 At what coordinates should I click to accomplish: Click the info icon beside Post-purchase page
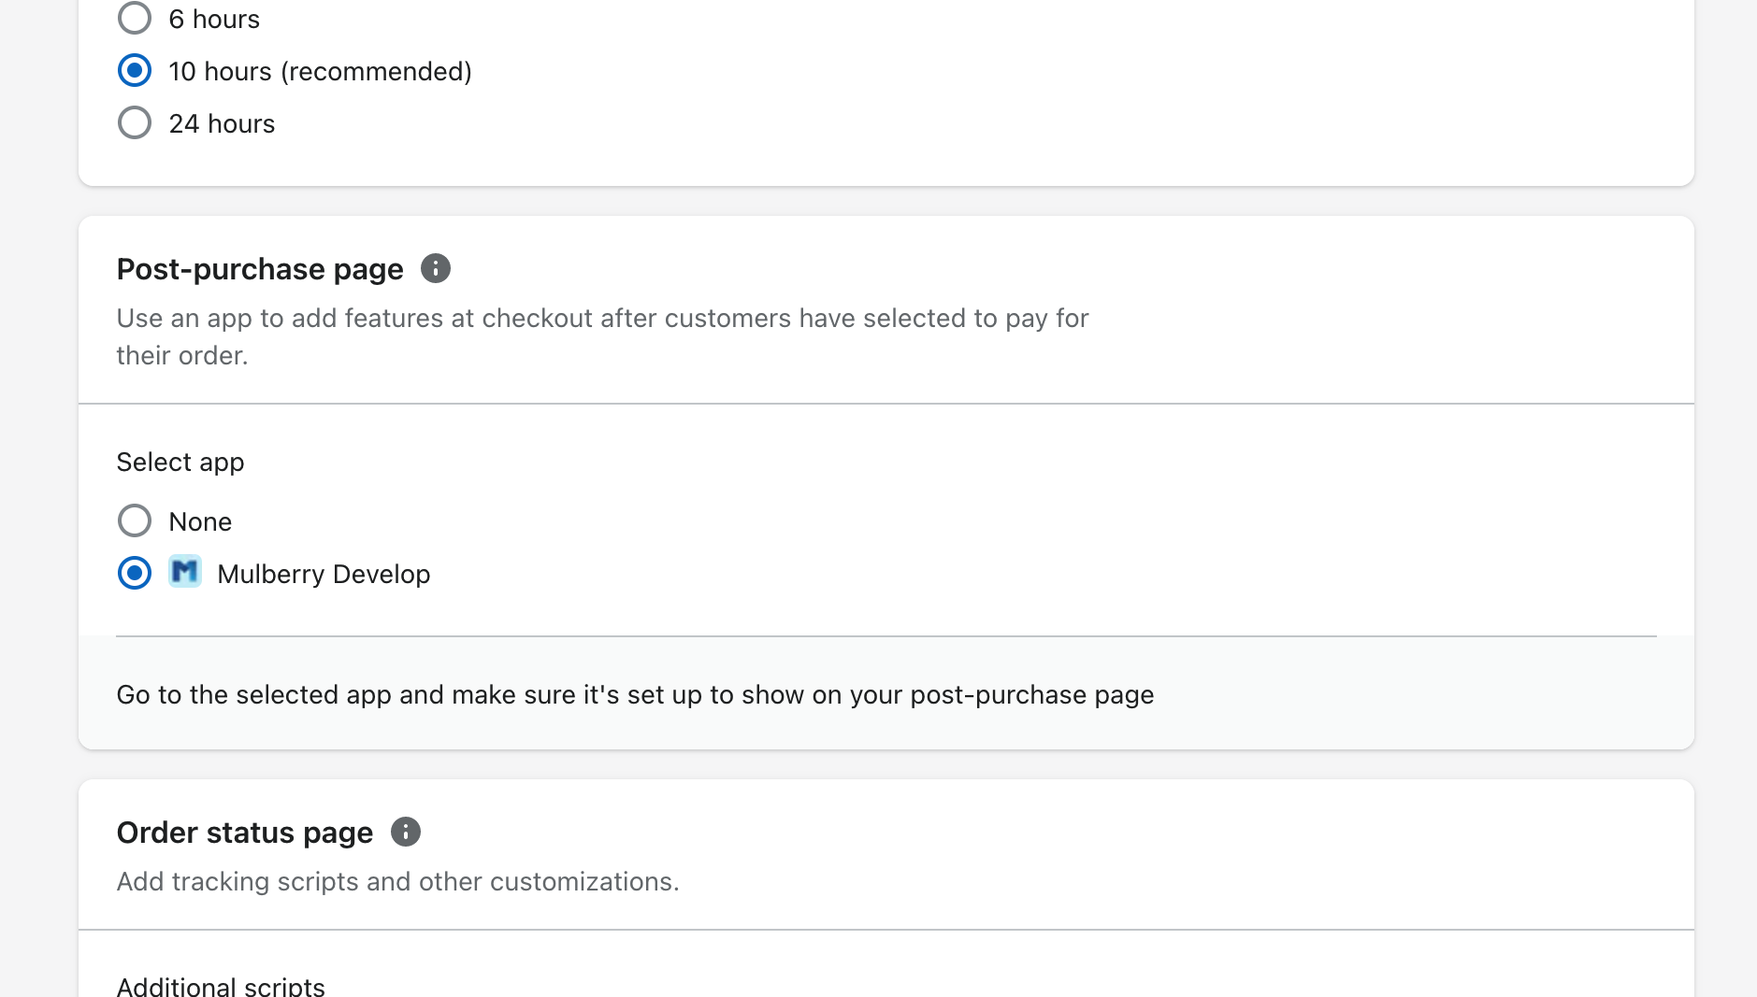[435, 269]
